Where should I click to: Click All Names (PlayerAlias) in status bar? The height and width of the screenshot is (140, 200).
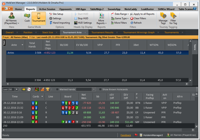(181, 135)
